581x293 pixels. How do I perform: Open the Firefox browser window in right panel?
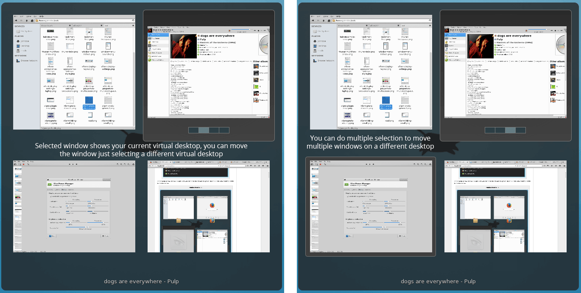506,206
